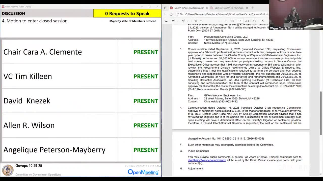
Task: Select the Allen R. Wilson name
Action: coord(29,125)
